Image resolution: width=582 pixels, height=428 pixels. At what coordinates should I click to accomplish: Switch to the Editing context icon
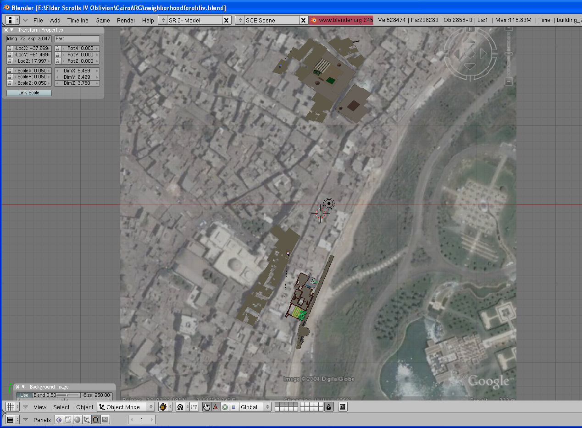[x=95, y=420]
